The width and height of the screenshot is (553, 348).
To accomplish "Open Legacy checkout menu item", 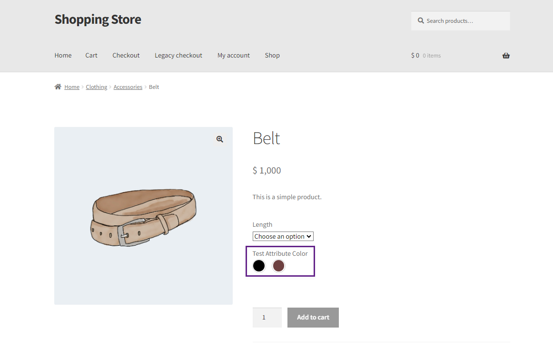I will (178, 55).
